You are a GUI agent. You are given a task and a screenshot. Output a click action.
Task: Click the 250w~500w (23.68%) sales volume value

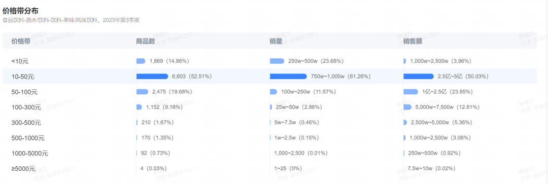pos(316,61)
